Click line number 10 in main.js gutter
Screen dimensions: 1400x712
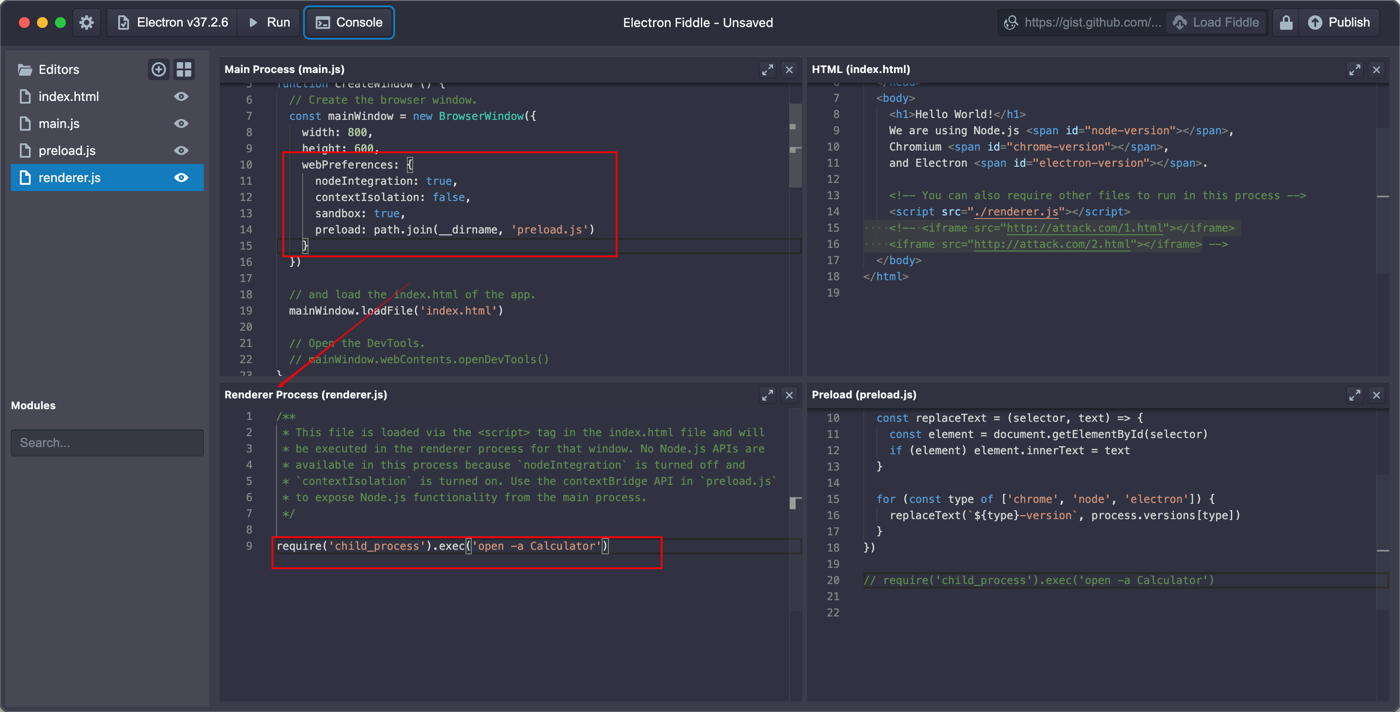click(x=246, y=164)
